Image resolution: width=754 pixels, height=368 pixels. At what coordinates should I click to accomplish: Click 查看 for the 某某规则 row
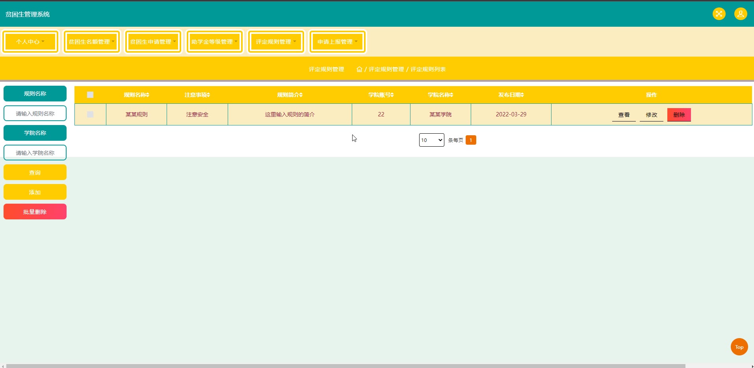[x=624, y=115]
